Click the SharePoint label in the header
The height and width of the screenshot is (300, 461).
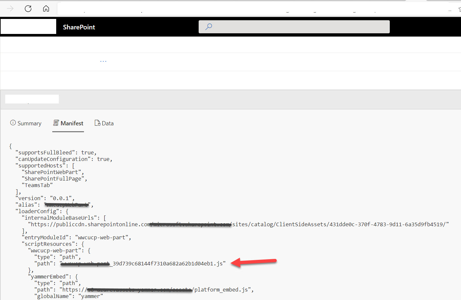tap(79, 27)
